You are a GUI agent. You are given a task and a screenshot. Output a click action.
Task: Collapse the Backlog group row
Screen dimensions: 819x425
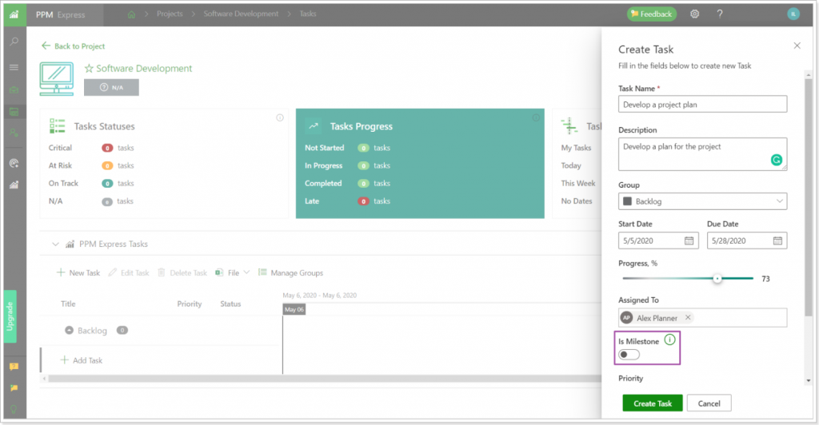[x=69, y=331]
